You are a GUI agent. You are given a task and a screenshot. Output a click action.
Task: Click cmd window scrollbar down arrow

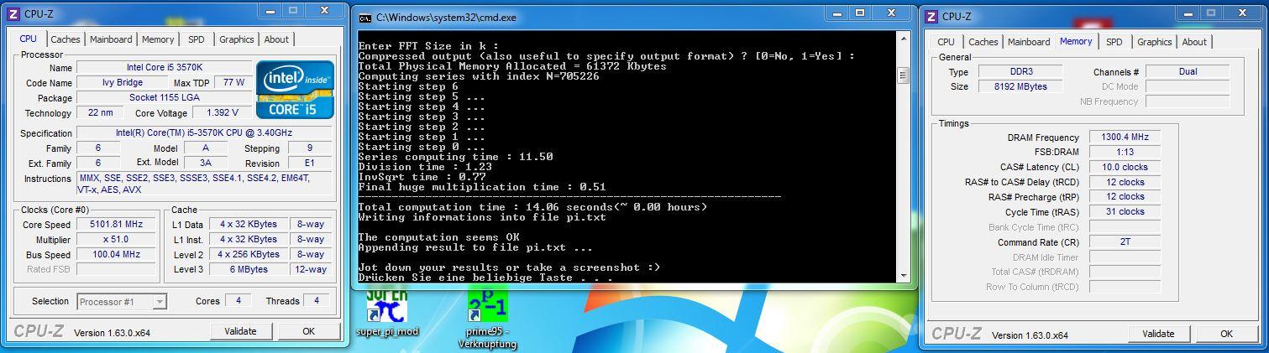904,274
